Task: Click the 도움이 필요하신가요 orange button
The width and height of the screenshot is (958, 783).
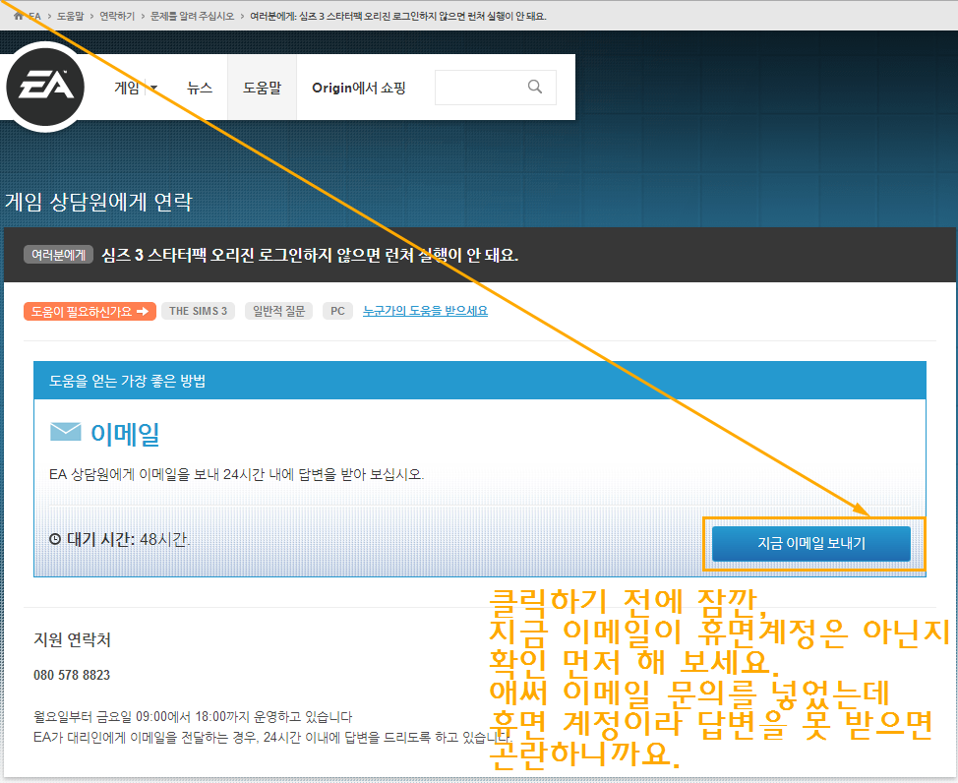Action: (x=90, y=311)
